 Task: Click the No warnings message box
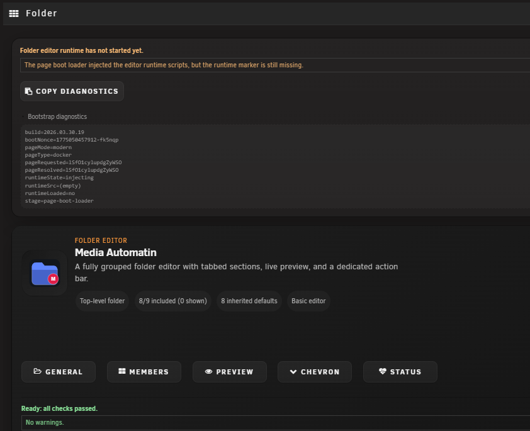(276, 423)
